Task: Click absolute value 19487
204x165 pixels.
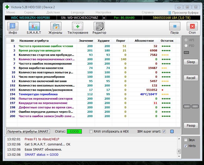Action: click(x=153, y=68)
